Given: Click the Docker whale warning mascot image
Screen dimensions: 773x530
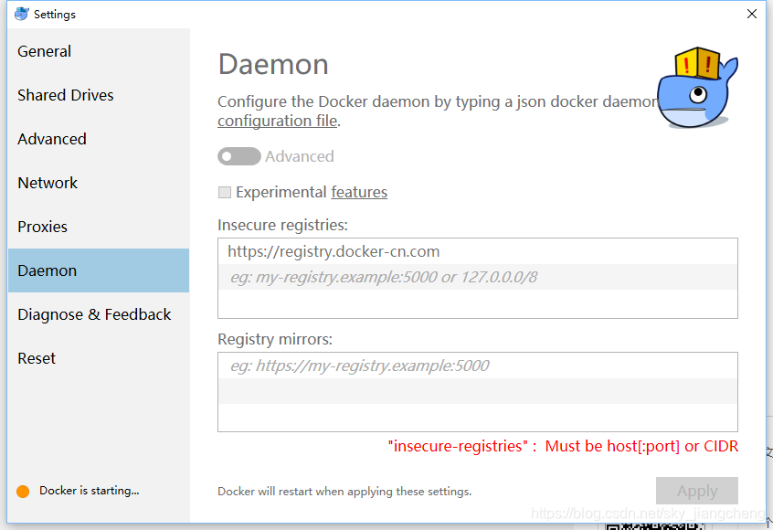Looking at the screenshot, I should 697,88.
